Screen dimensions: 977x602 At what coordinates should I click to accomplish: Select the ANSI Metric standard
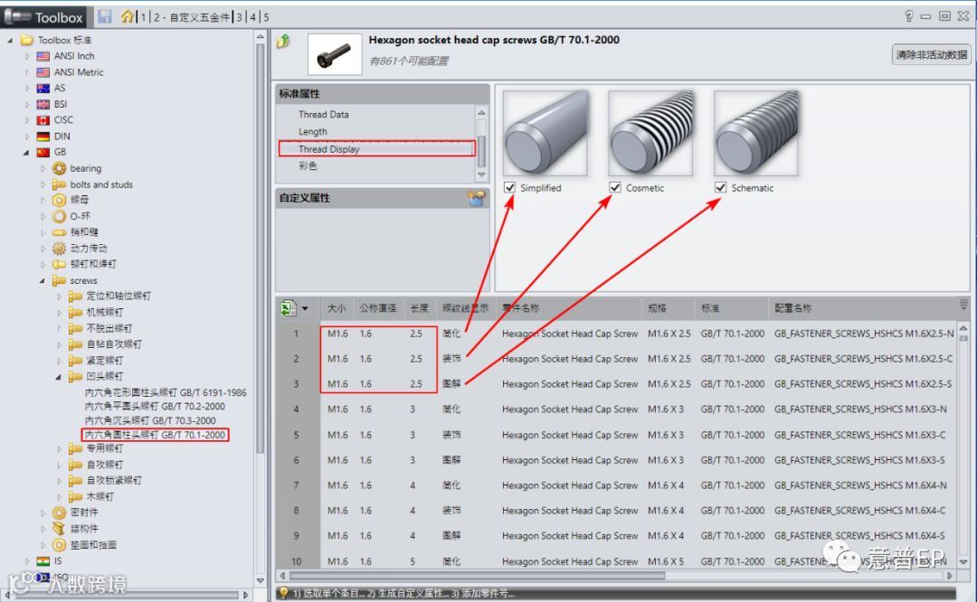coord(70,72)
